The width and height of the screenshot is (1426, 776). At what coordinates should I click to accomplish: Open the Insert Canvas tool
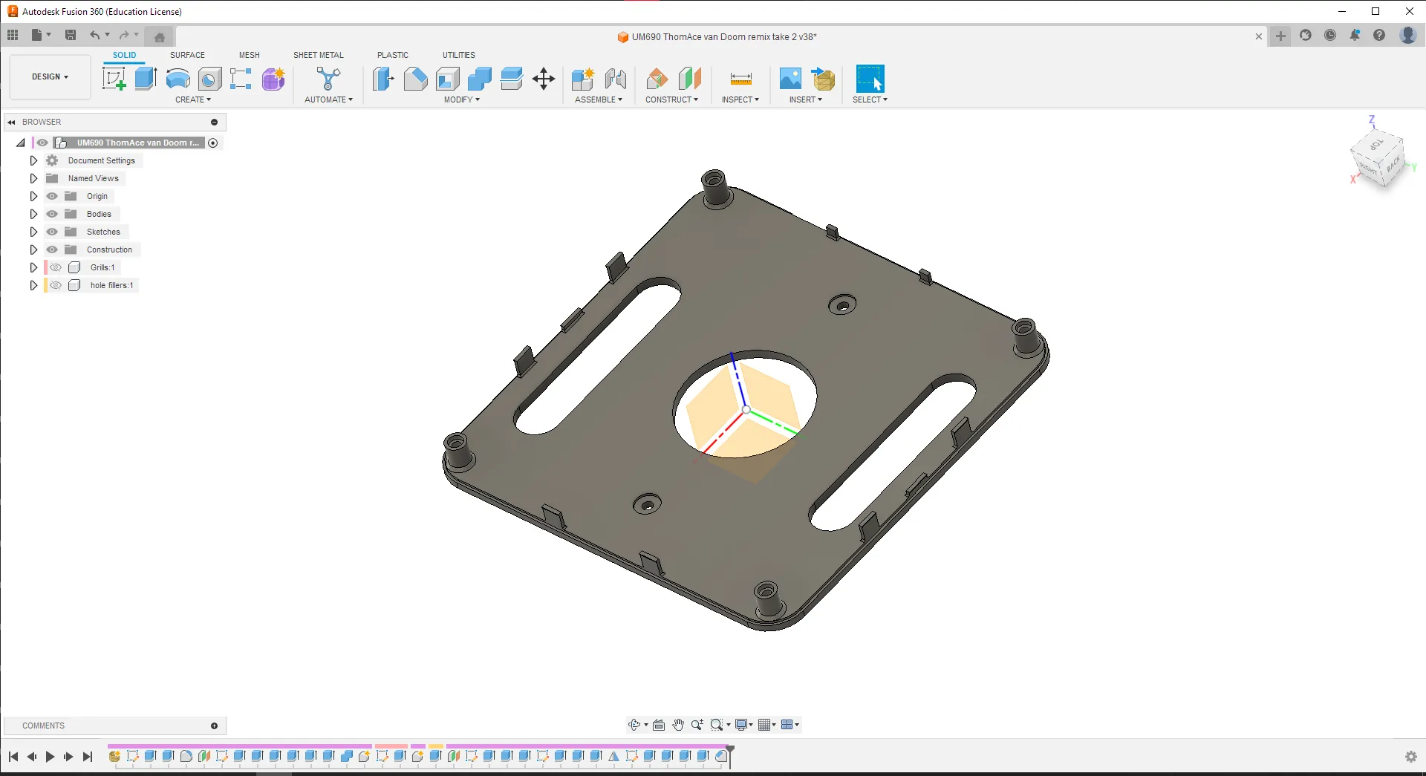[x=789, y=78]
